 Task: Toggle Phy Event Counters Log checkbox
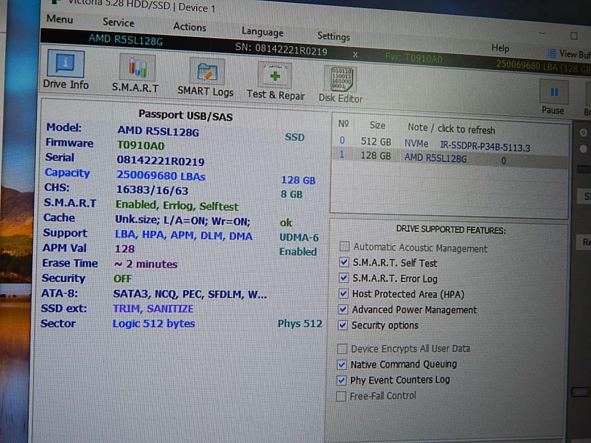click(341, 380)
